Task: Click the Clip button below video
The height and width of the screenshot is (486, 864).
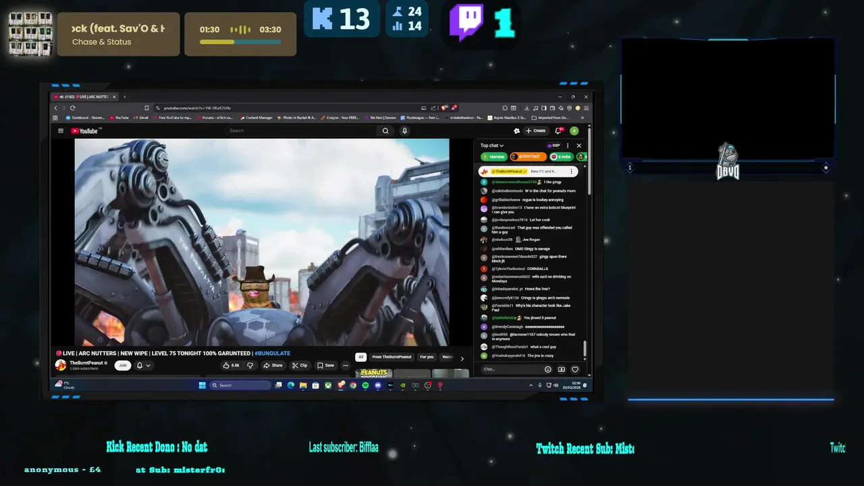Action: pos(300,365)
